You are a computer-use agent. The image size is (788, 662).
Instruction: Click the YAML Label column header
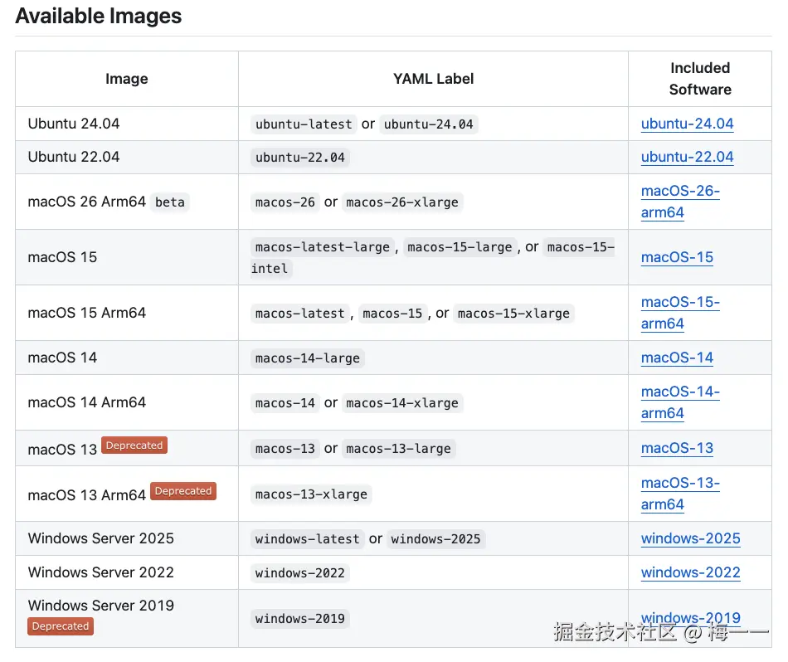pos(433,79)
